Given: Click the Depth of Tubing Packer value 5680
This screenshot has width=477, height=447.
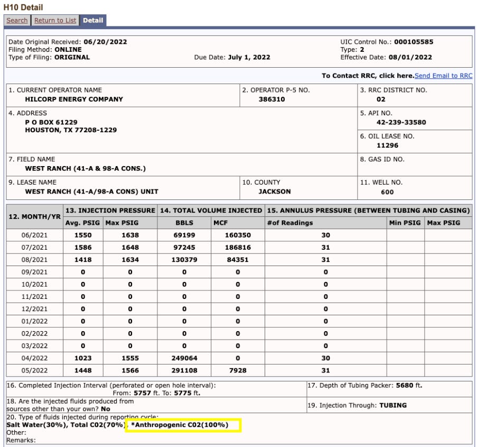Looking at the screenshot, I should 404,385.
